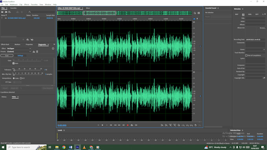Toggle the Auto gain checkbox

pyautogui.click(x=13, y=63)
